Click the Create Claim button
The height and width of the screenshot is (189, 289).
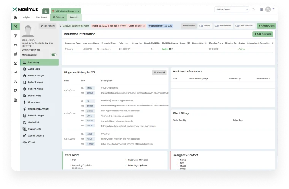tap(267, 26)
